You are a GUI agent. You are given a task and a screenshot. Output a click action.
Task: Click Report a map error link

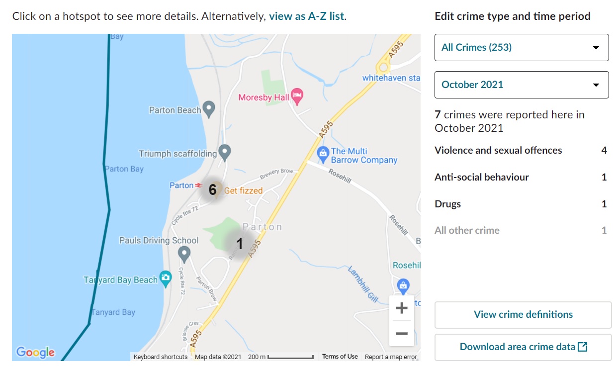click(391, 357)
